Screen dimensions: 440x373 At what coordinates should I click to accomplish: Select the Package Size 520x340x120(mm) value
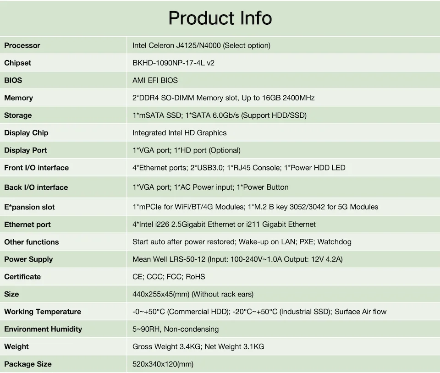click(163, 364)
